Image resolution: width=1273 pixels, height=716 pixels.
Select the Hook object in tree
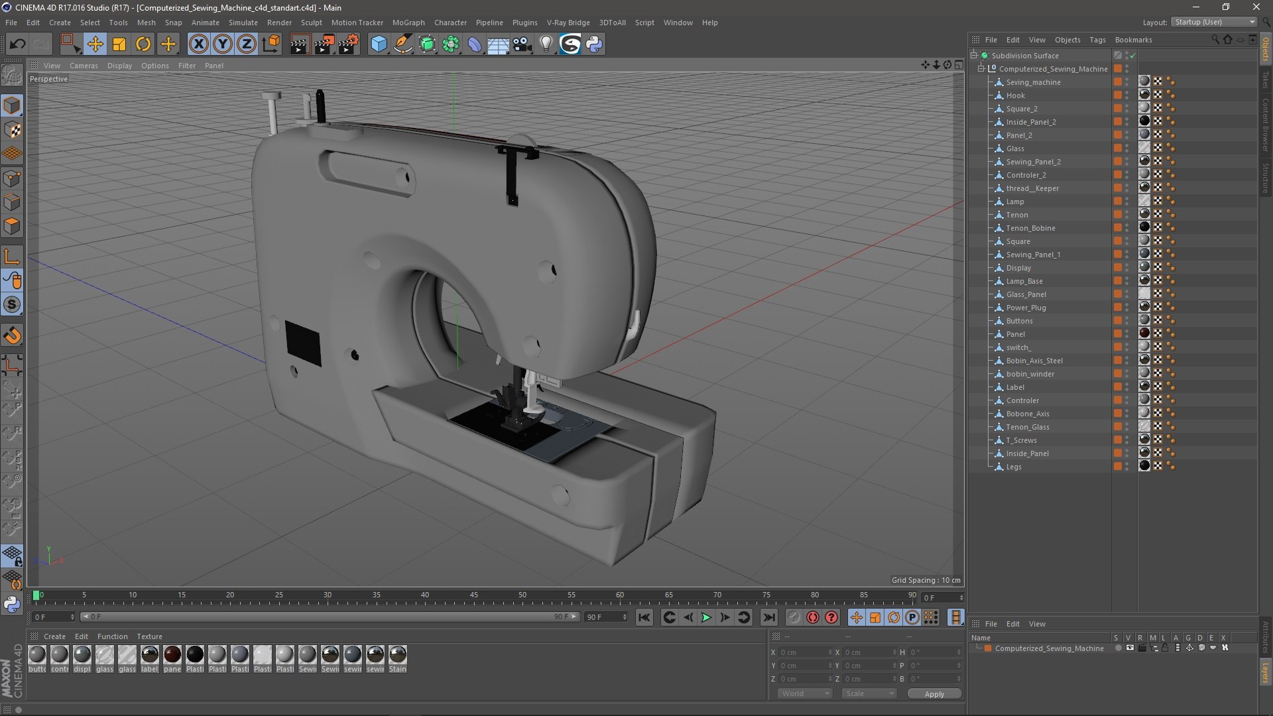pyautogui.click(x=1015, y=95)
